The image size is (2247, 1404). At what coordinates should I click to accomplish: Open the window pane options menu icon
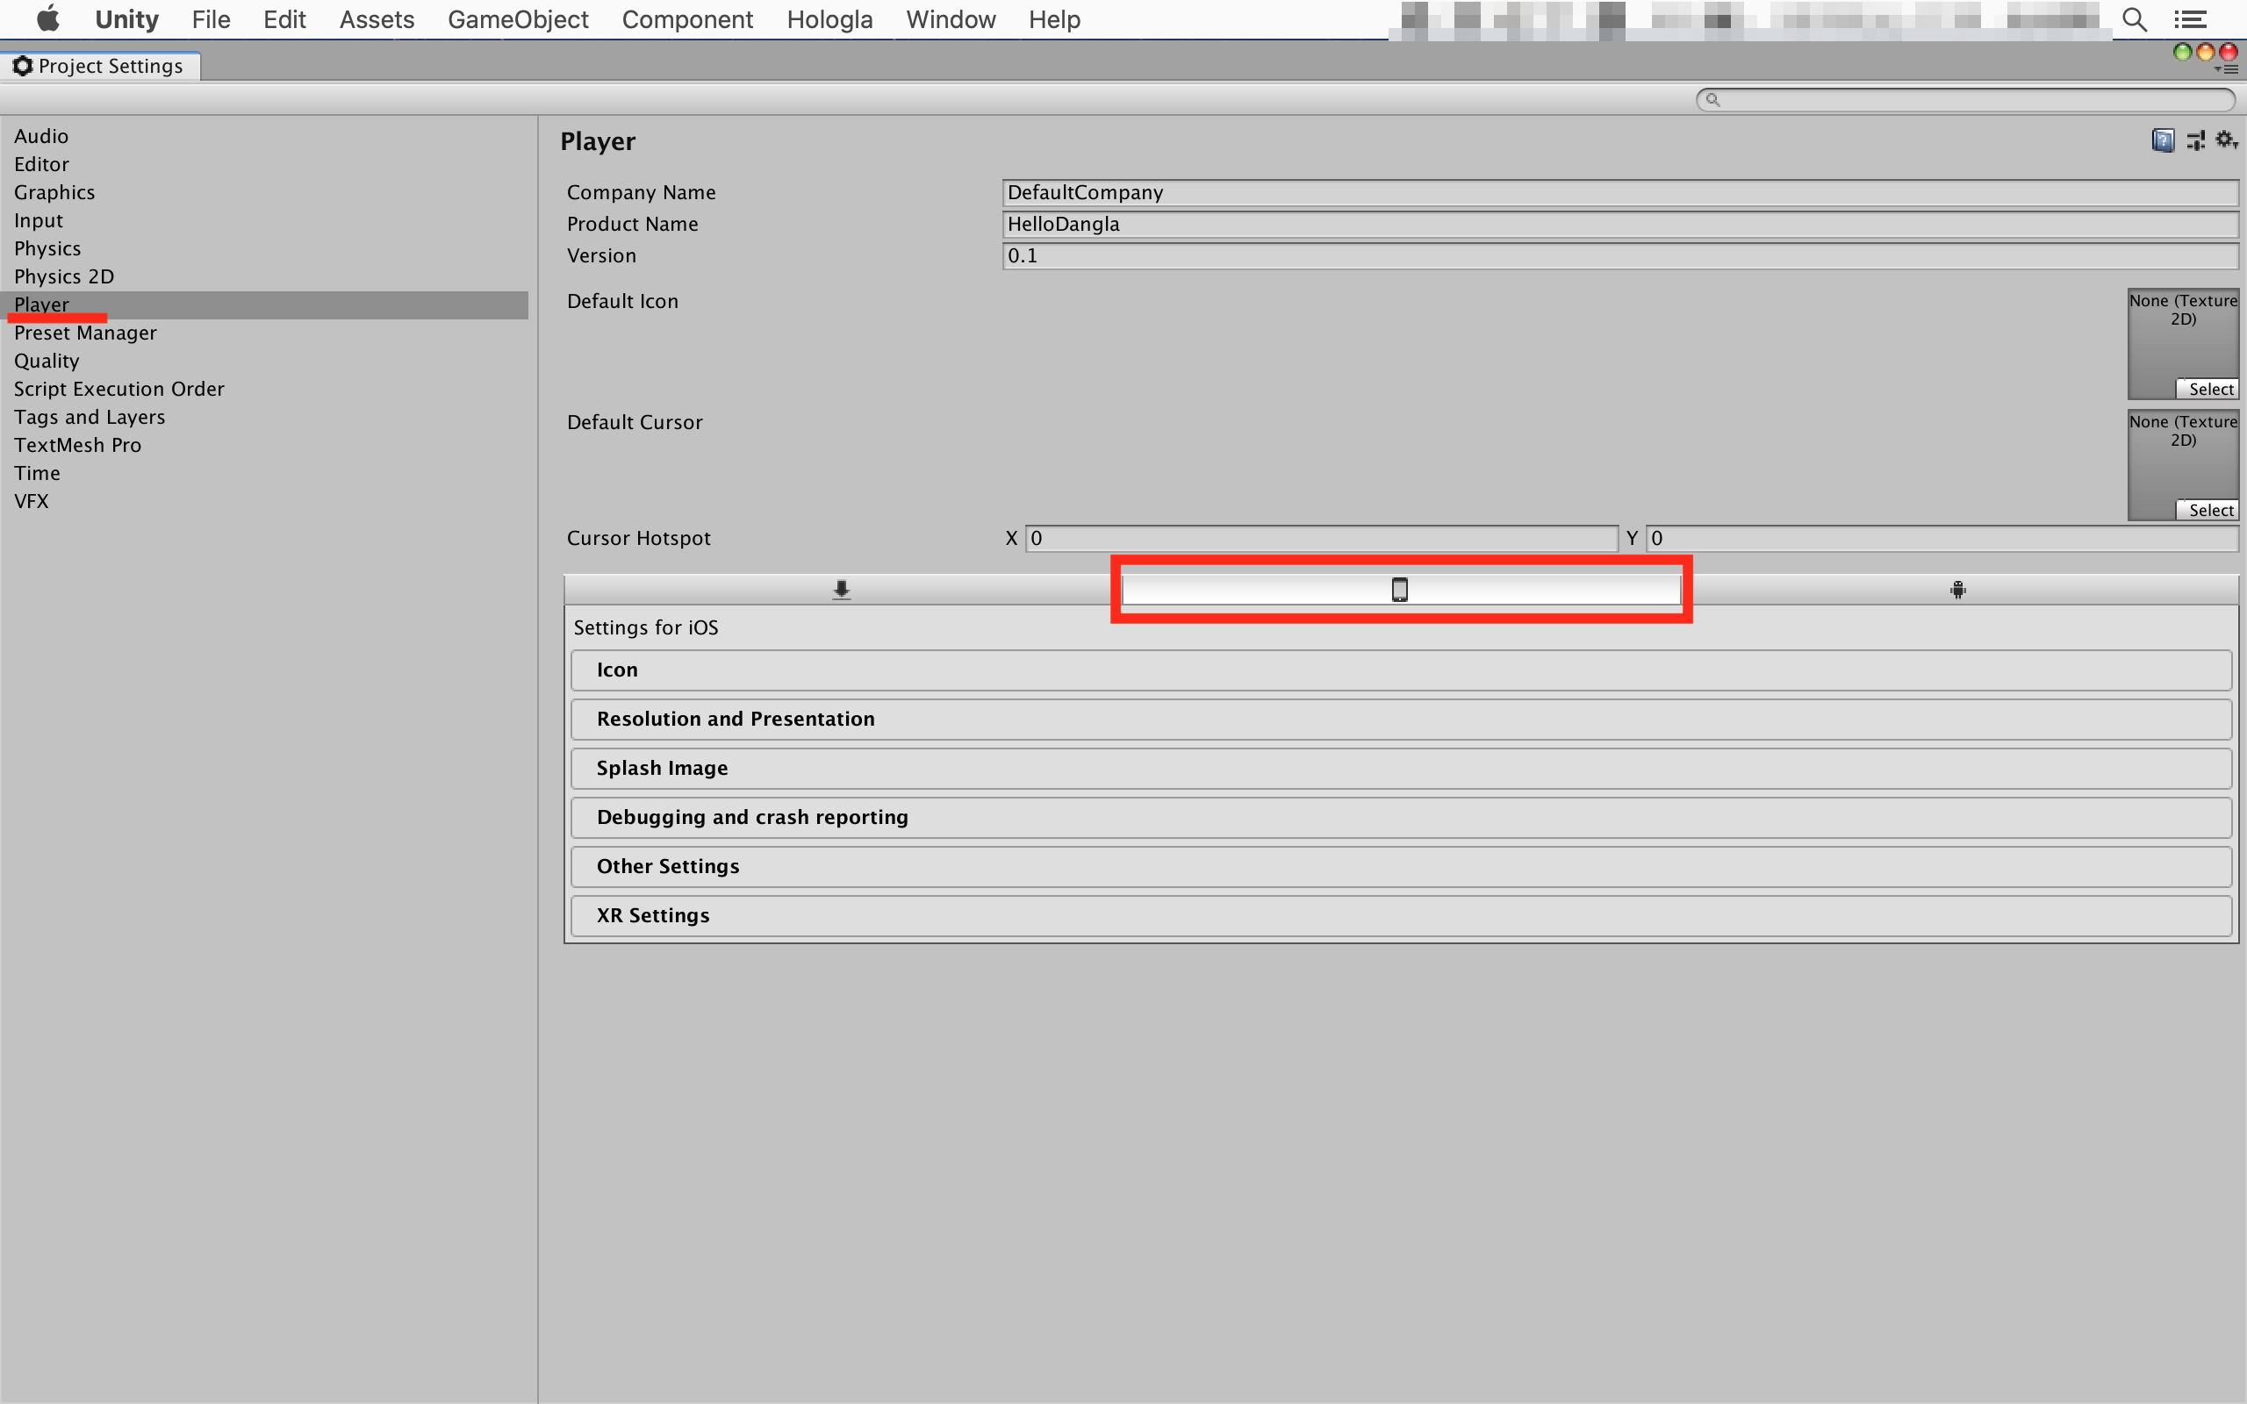[2227, 69]
